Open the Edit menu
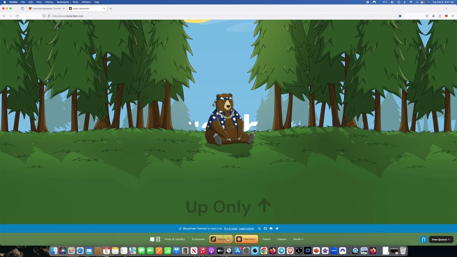457x257 pixels. 31,2
